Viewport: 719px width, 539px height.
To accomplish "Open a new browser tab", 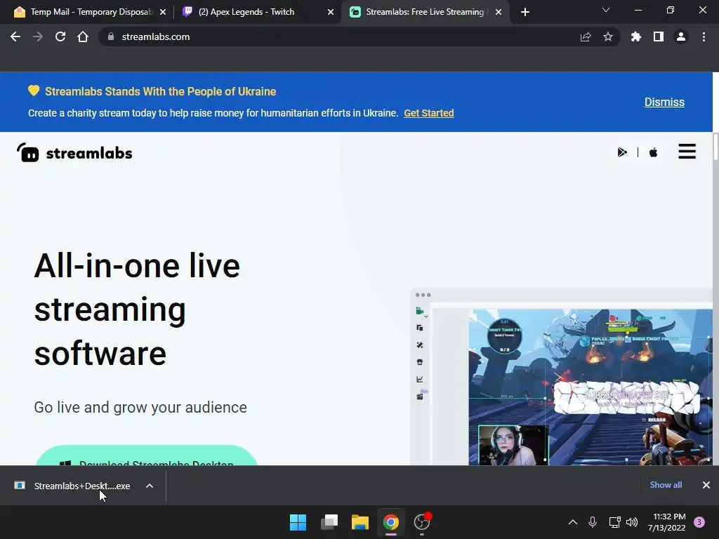I will click(525, 12).
